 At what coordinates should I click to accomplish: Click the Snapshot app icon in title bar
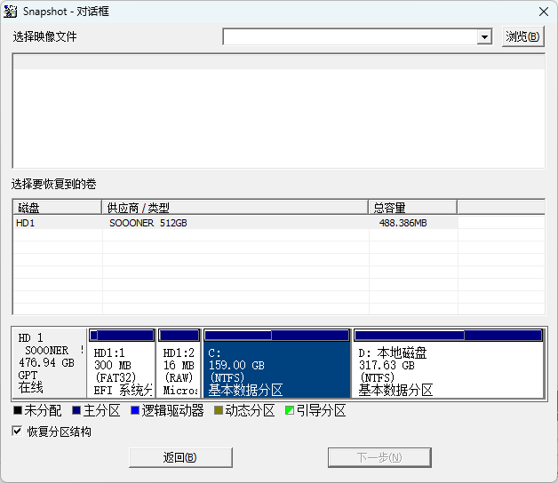12,12
